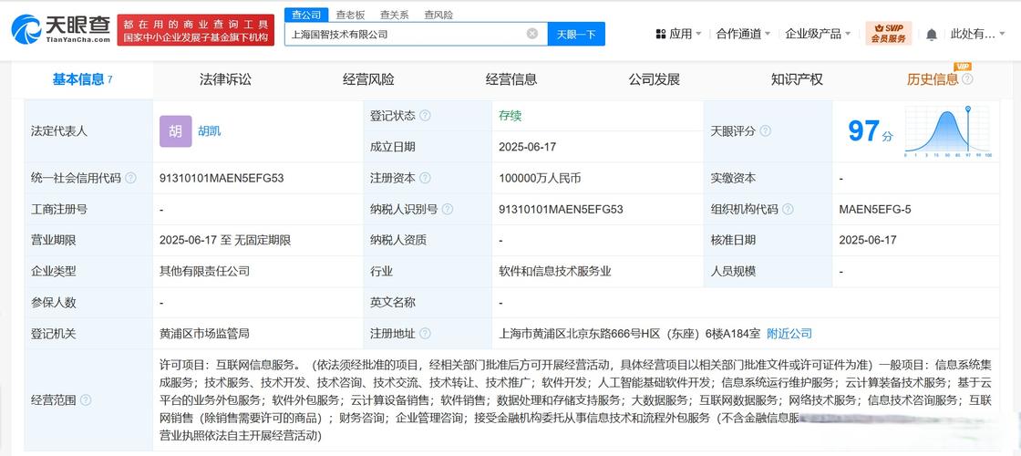Click business term 2025-06-17 至 无固定期限
The image size is (1021, 456).
pyautogui.click(x=225, y=240)
